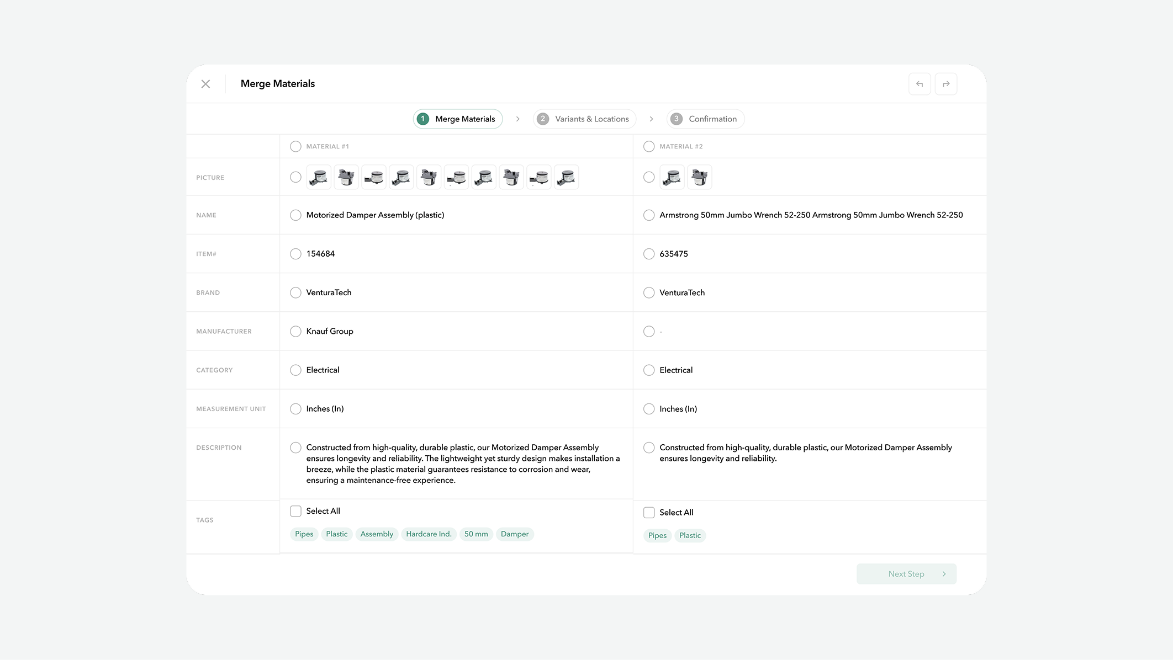This screenshot has width=1173, height=660.
Task: Open last picture thumbnail of Material #1
Action: point(567,177)
